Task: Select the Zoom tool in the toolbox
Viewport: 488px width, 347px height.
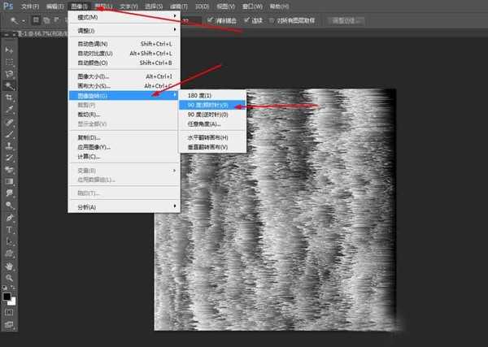Action: pyautogui.click(x=10, y=277)
